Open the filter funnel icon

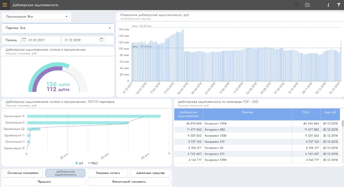point(339,5)
